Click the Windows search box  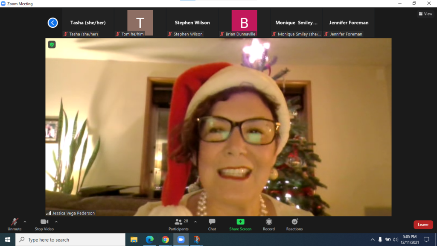point(70,240)
